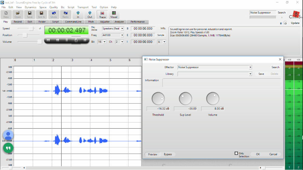
Task: Undo the last action via toolbar
Action: coord(54,15)
